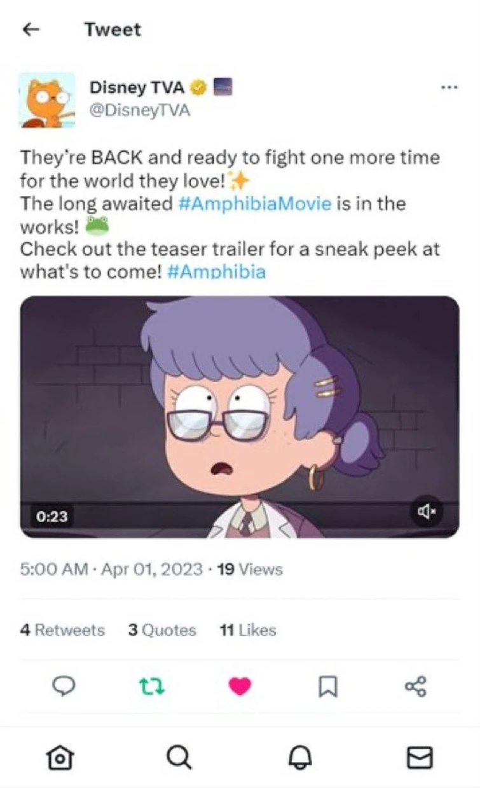See the 3 Quotes of this tweet
Viewport: 480px width, 788px height.
(163, 630)
